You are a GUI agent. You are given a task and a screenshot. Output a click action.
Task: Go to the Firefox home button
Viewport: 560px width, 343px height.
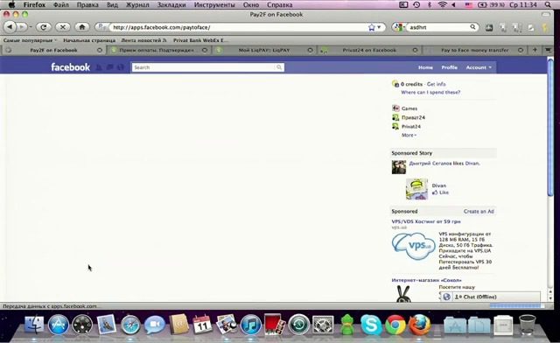click(82, 27)
